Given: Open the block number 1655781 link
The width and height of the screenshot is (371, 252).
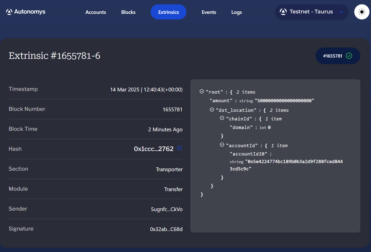Looking at the screenshot, I should [172, 109].
